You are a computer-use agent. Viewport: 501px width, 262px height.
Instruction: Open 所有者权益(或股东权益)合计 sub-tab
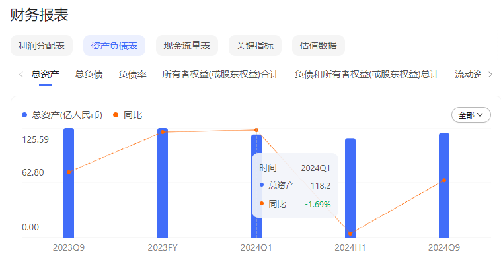coord(221,75)
